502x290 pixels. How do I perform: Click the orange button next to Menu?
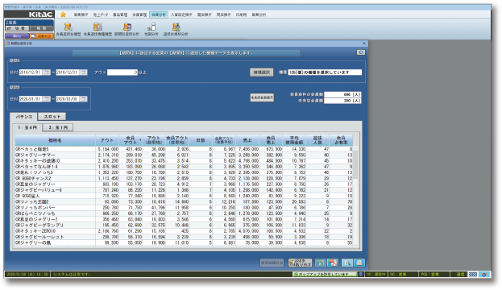click(x=42, y=36)
